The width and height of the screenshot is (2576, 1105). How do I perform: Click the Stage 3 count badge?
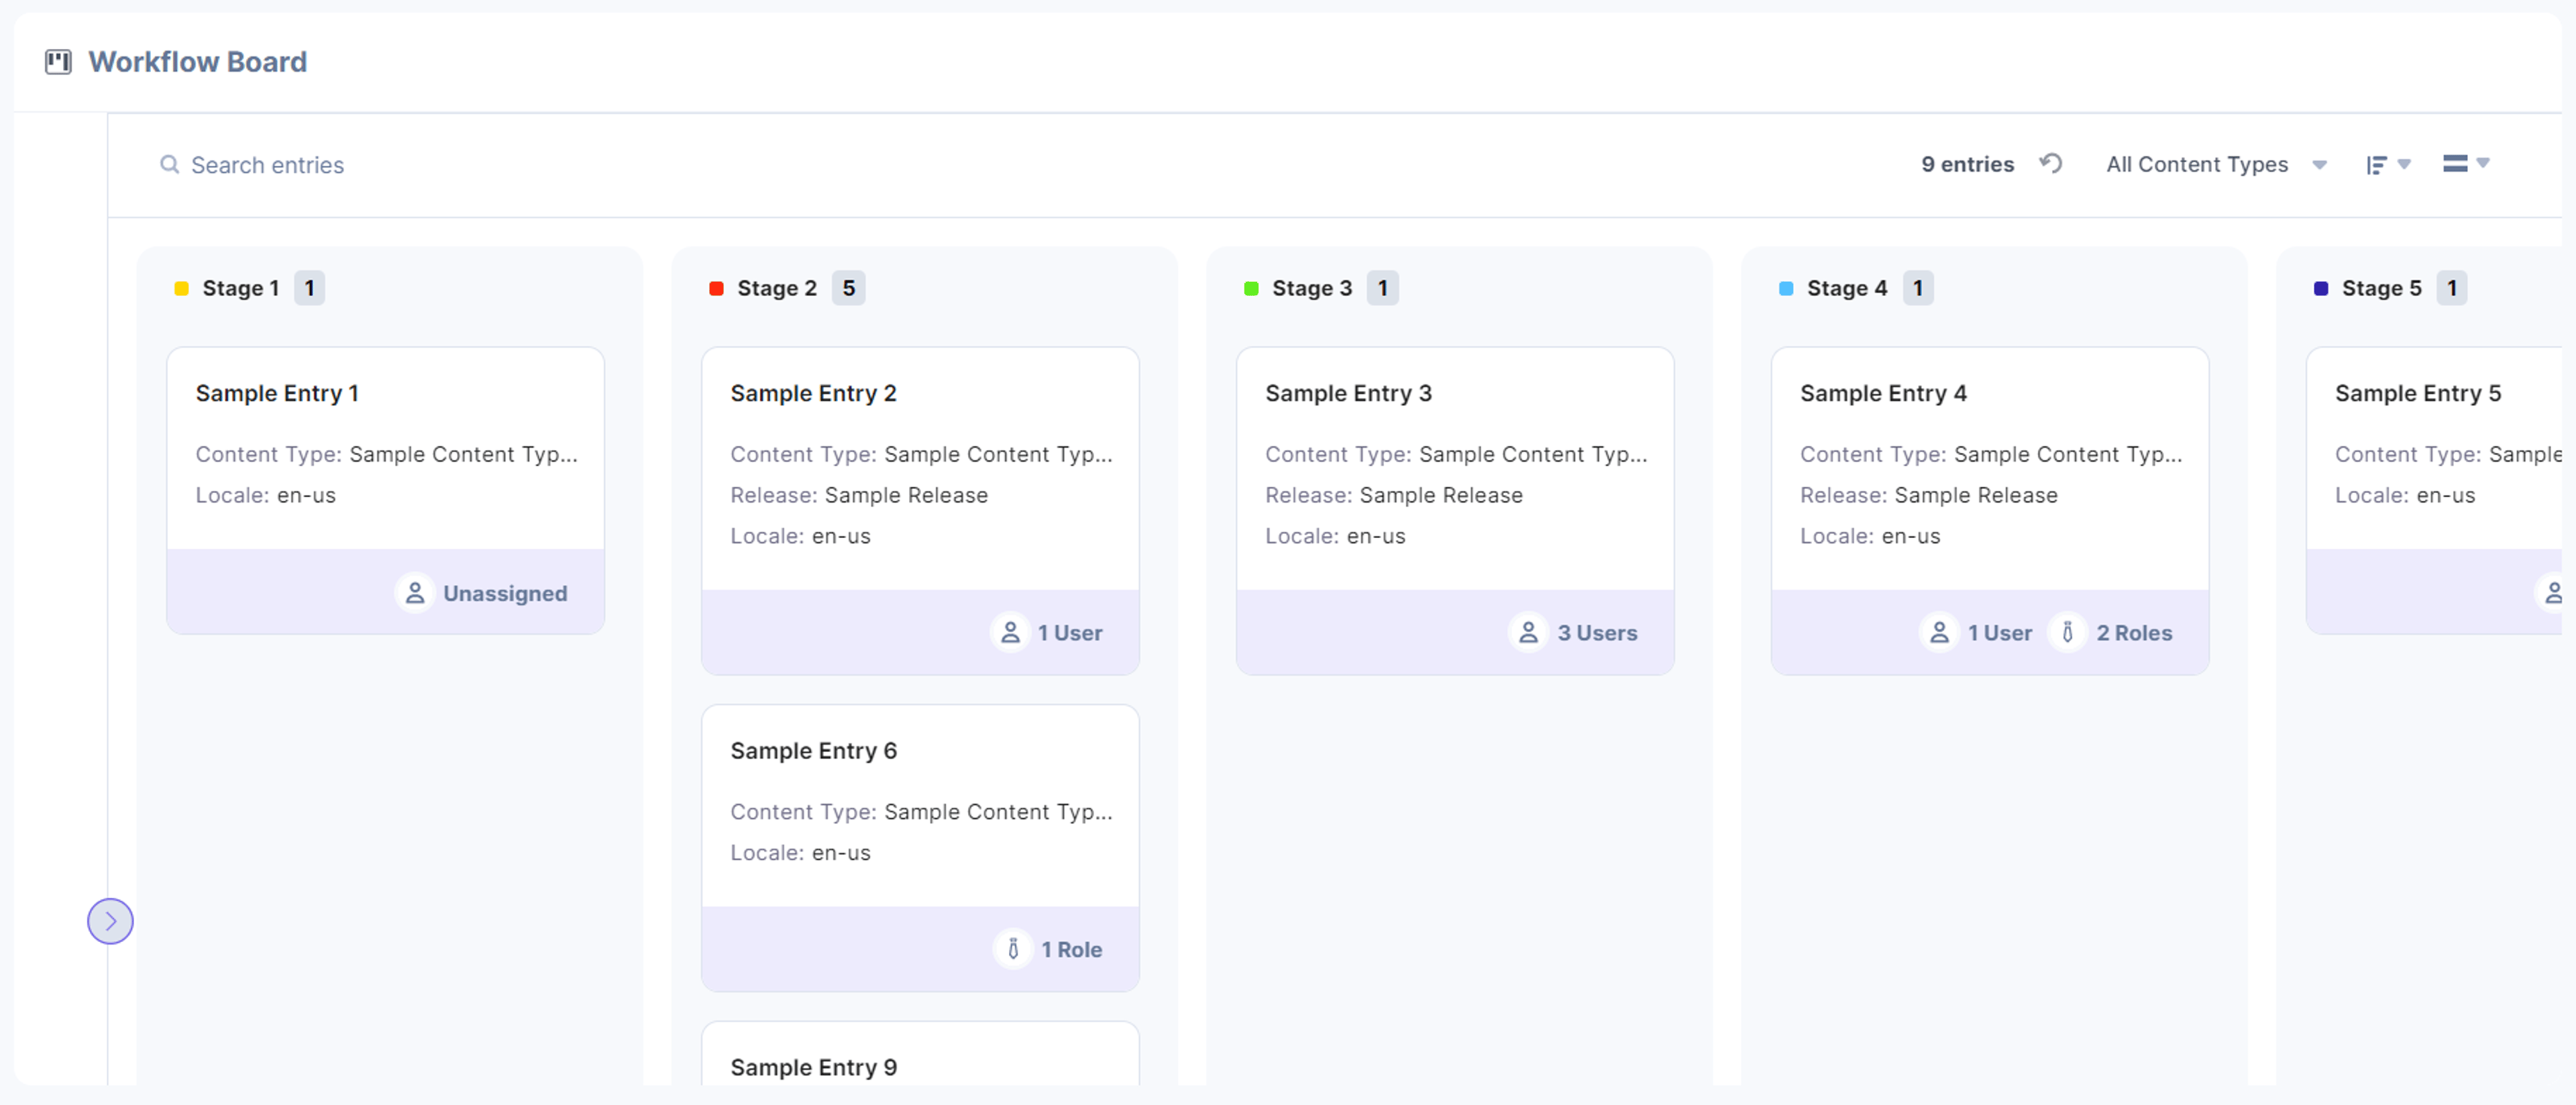click(x=1382, y=288)
